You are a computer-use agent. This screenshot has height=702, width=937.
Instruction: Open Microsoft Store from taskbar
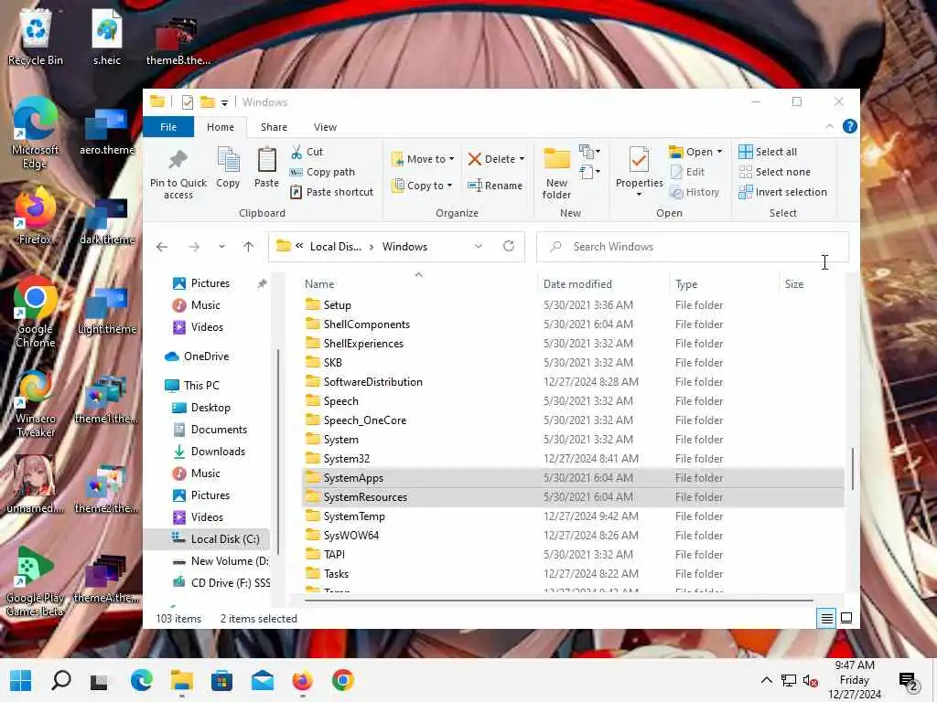[221, 680]
